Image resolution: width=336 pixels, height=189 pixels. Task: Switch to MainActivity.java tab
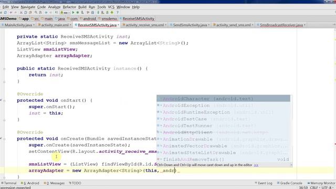click(x=18, y=25)
